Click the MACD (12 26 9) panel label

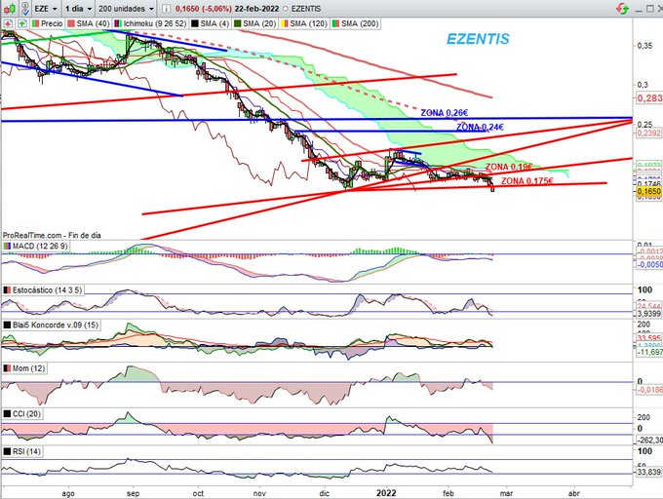[35, 246]
